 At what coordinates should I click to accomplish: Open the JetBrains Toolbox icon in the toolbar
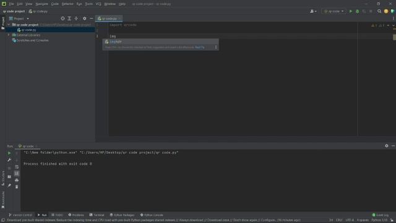pos(392,11)
